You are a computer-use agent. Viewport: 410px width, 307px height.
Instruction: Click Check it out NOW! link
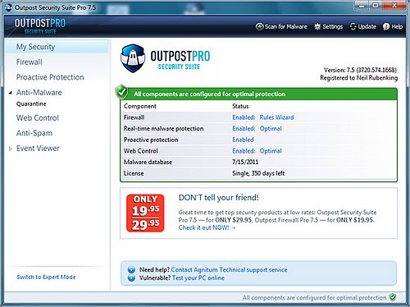207,227
